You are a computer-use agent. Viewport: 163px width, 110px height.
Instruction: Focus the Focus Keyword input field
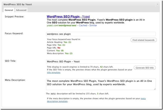tap(101, 34)
